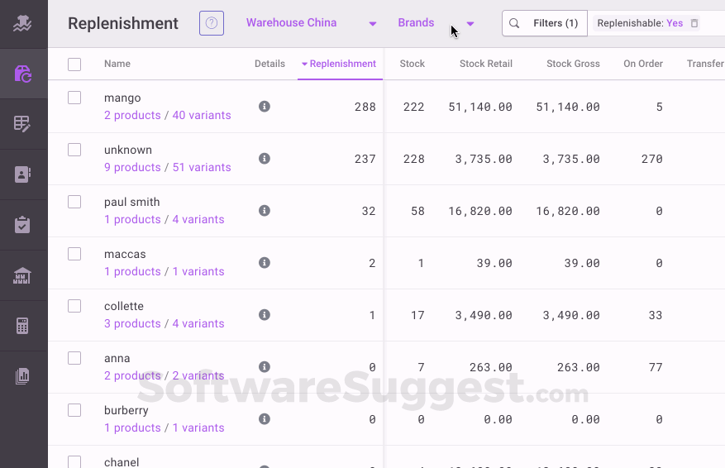Open the edit table sidebar icon

22,124
